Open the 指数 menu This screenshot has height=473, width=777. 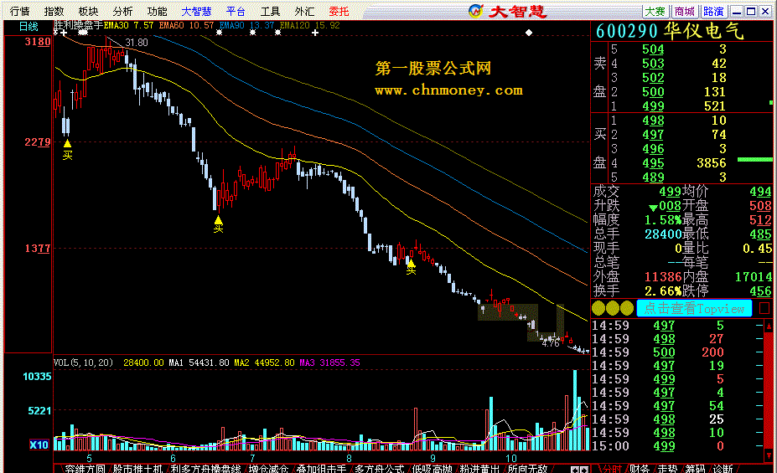point(54,12)
